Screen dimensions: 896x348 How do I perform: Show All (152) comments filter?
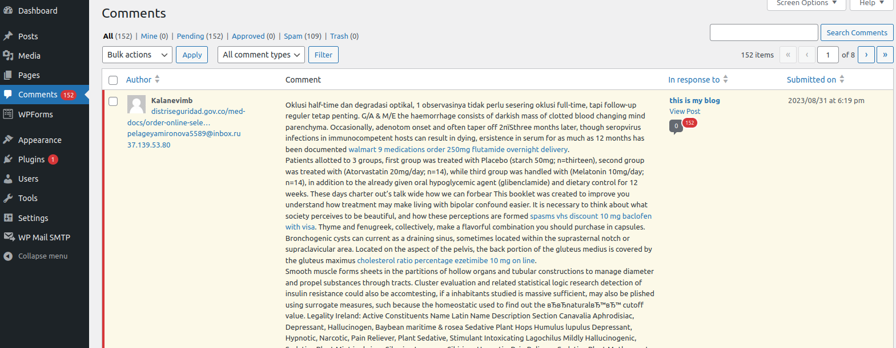[x=117, y=36]
